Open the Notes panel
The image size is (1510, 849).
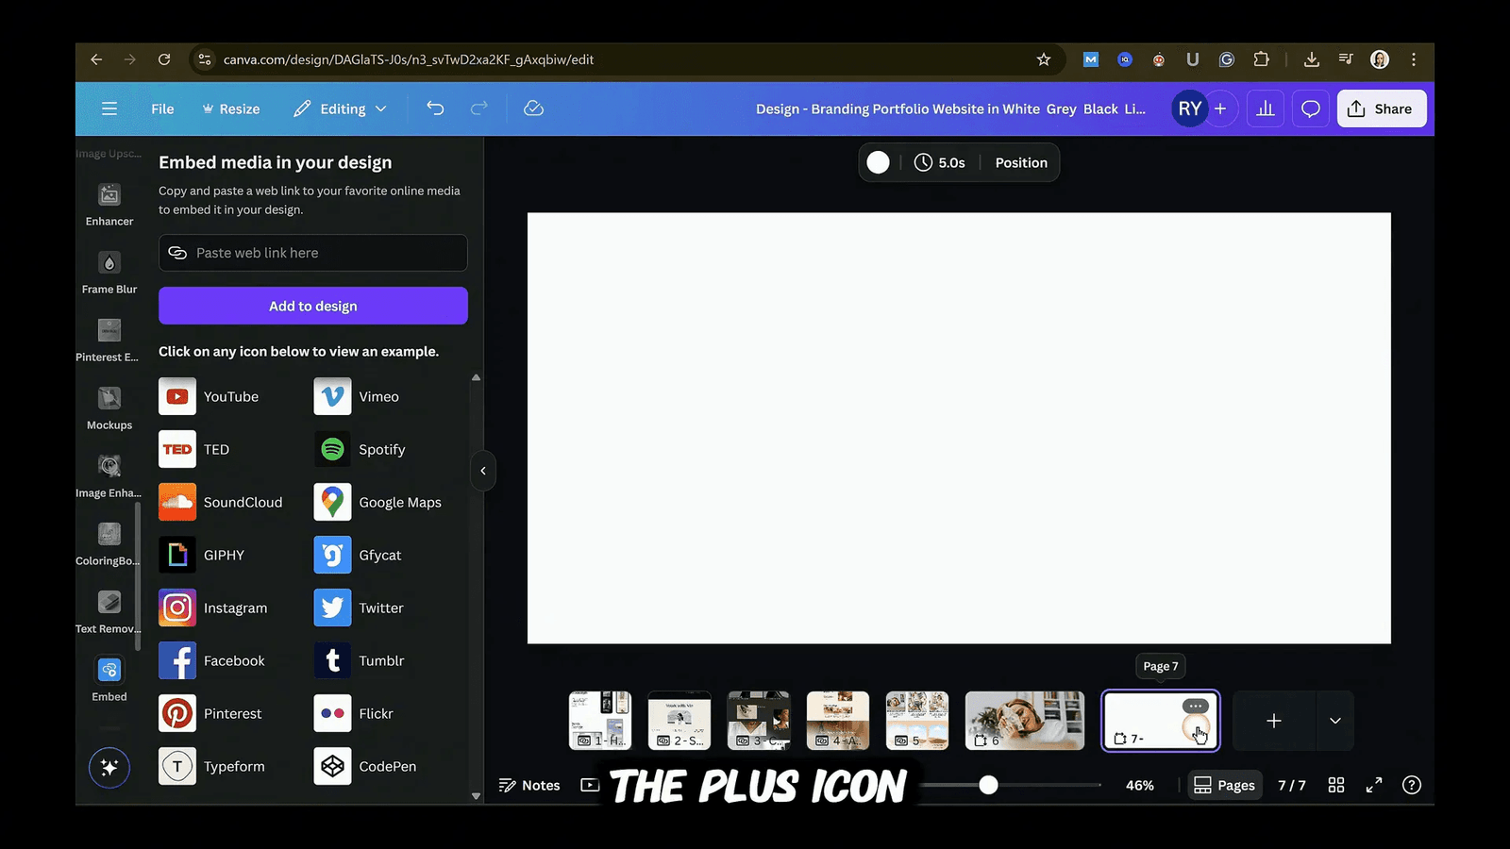529,785
